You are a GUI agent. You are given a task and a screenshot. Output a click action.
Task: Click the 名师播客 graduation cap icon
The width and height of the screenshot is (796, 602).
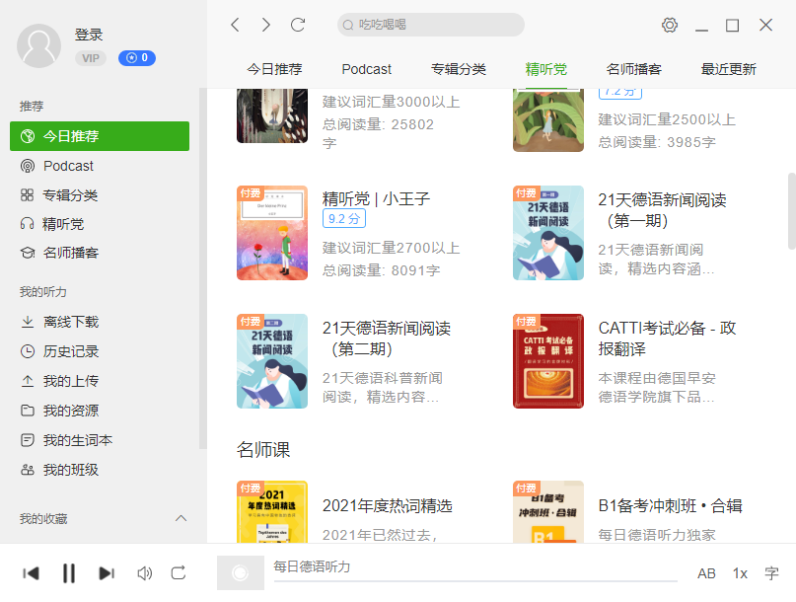coord(28,253)
